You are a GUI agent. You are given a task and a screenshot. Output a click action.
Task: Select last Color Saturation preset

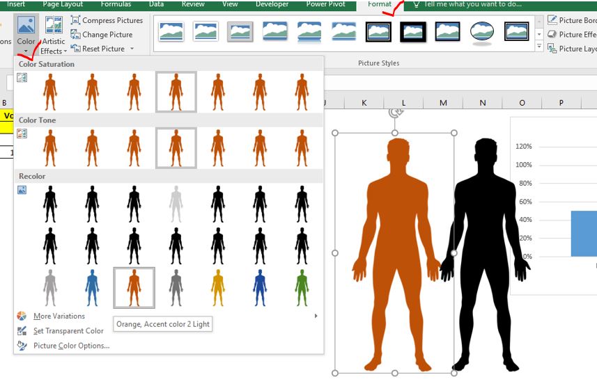click(302, 92)
